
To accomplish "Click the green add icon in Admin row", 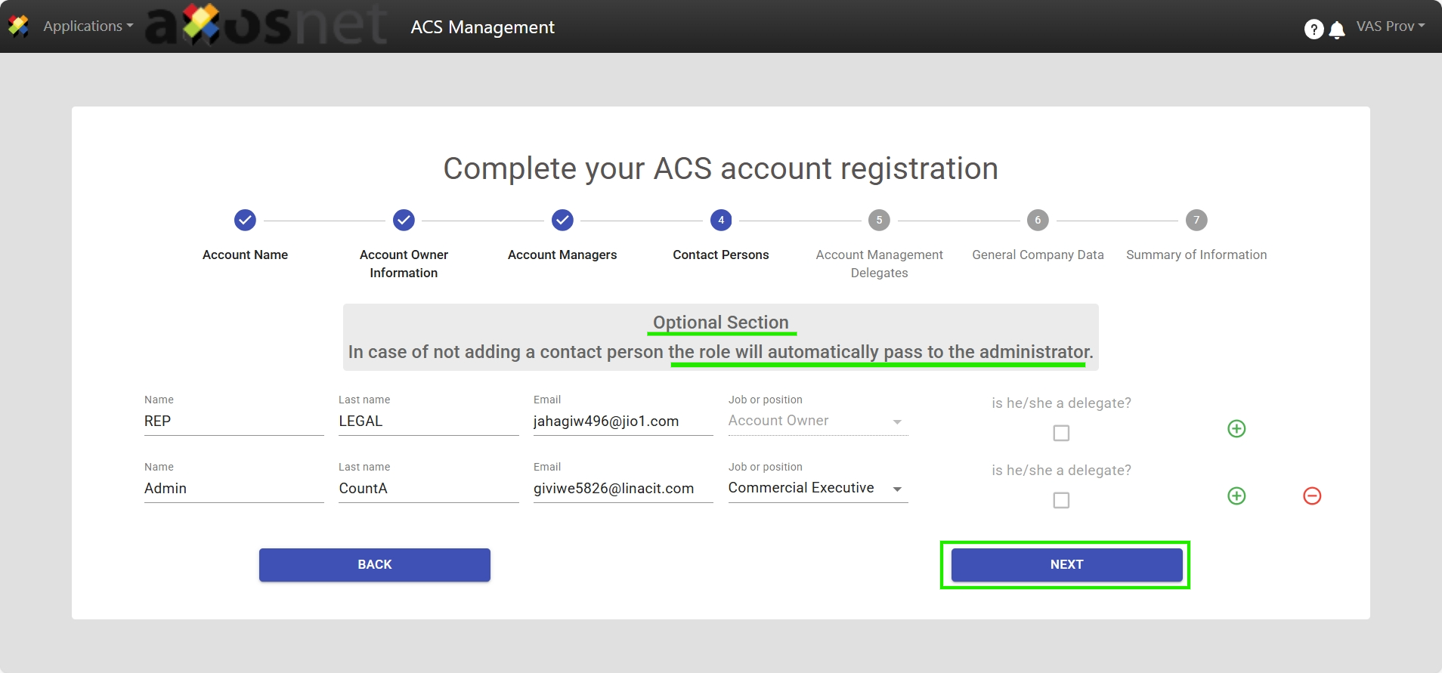I will point(1236,496).
